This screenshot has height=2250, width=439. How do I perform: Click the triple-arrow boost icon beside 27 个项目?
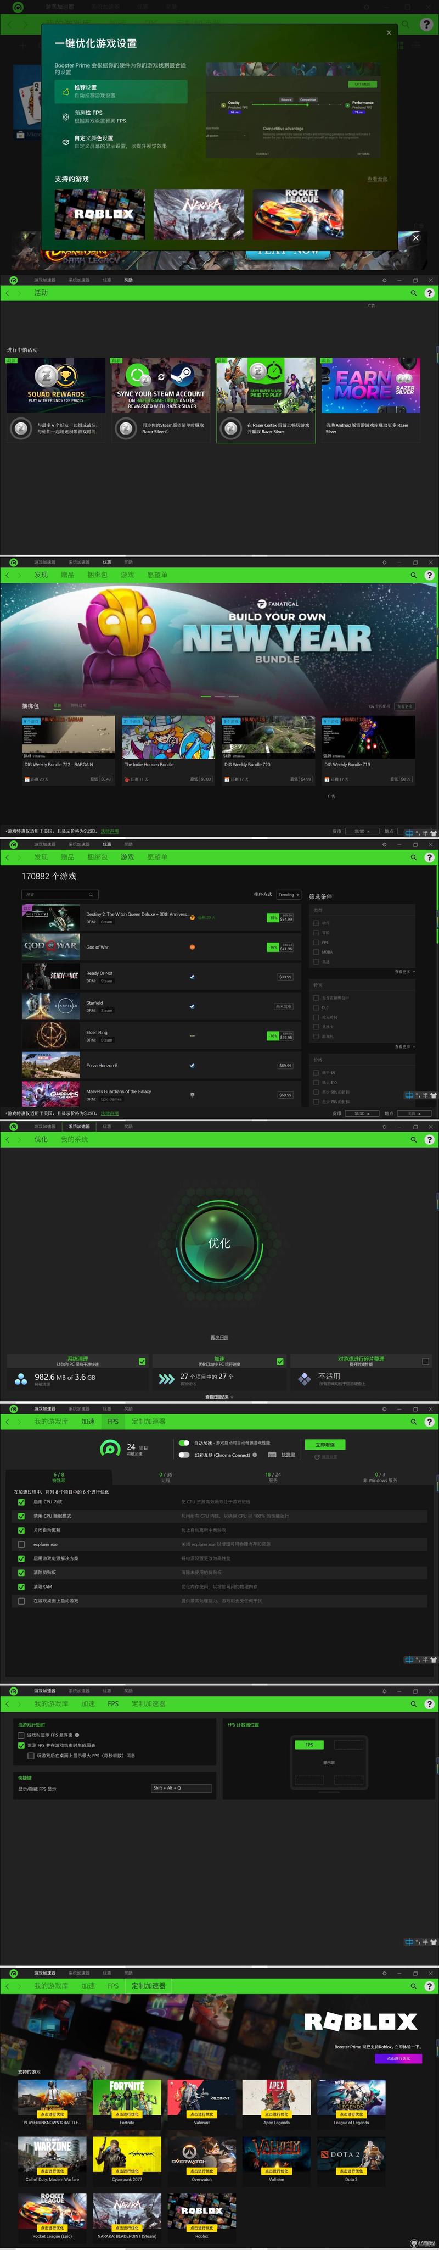[166, 1379]
